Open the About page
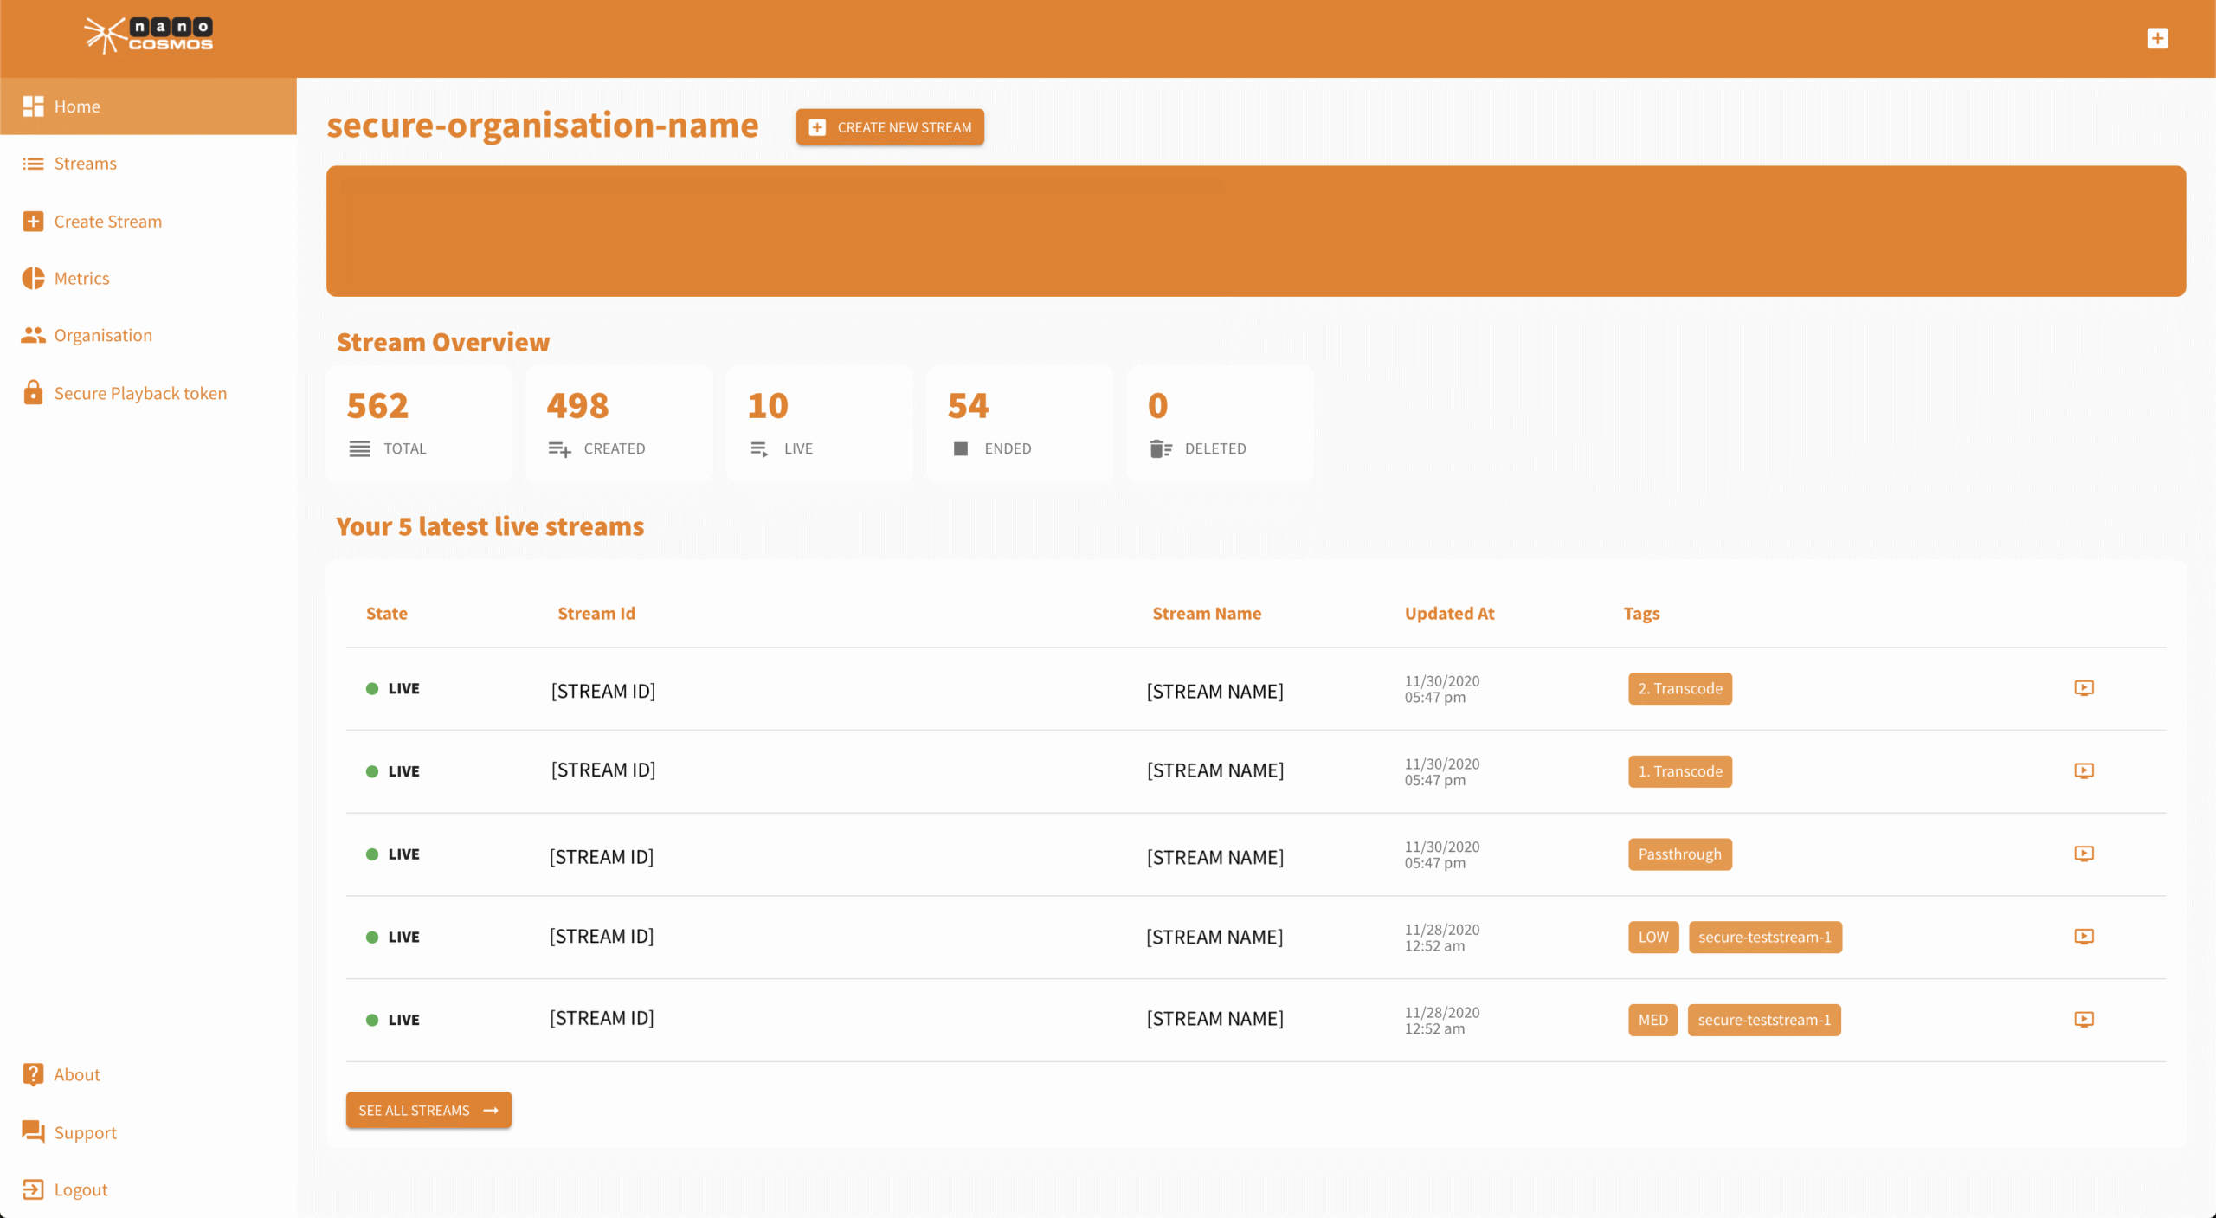This screenshot has height=1218, width=2216. pyautogui.click(x=76, y=1075)
